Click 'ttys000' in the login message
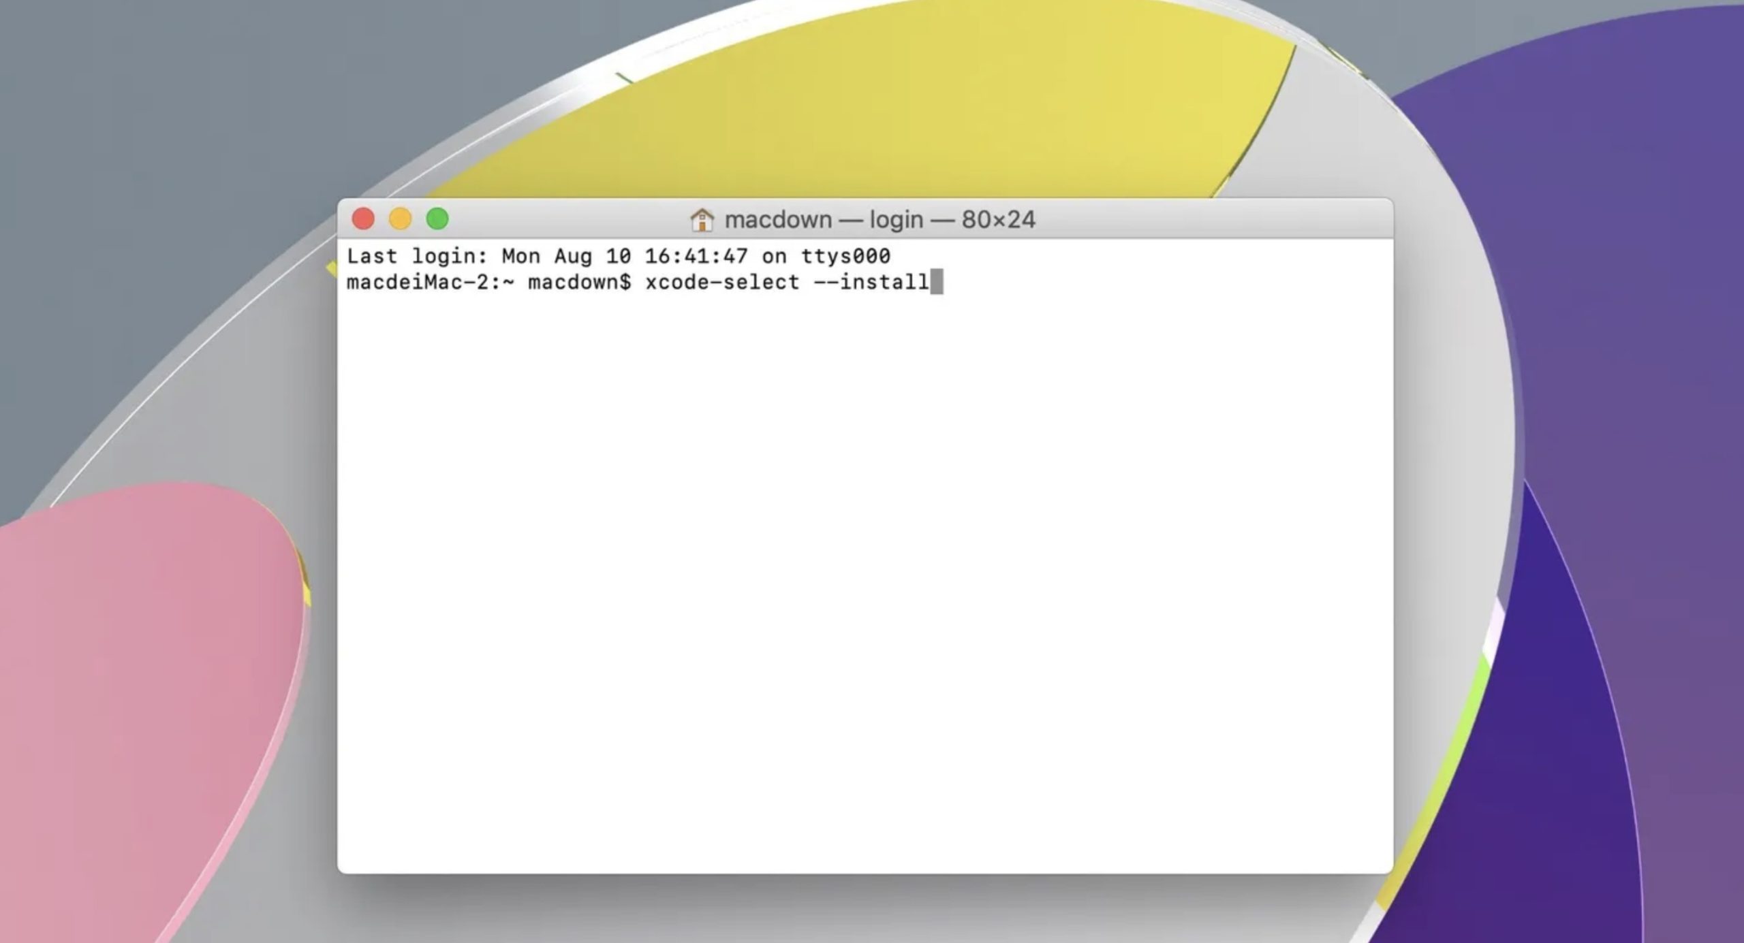The image size is (1744, 943). tap(845, 256)
